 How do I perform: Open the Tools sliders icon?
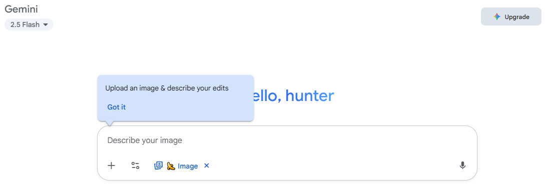[x=135, y=165]
